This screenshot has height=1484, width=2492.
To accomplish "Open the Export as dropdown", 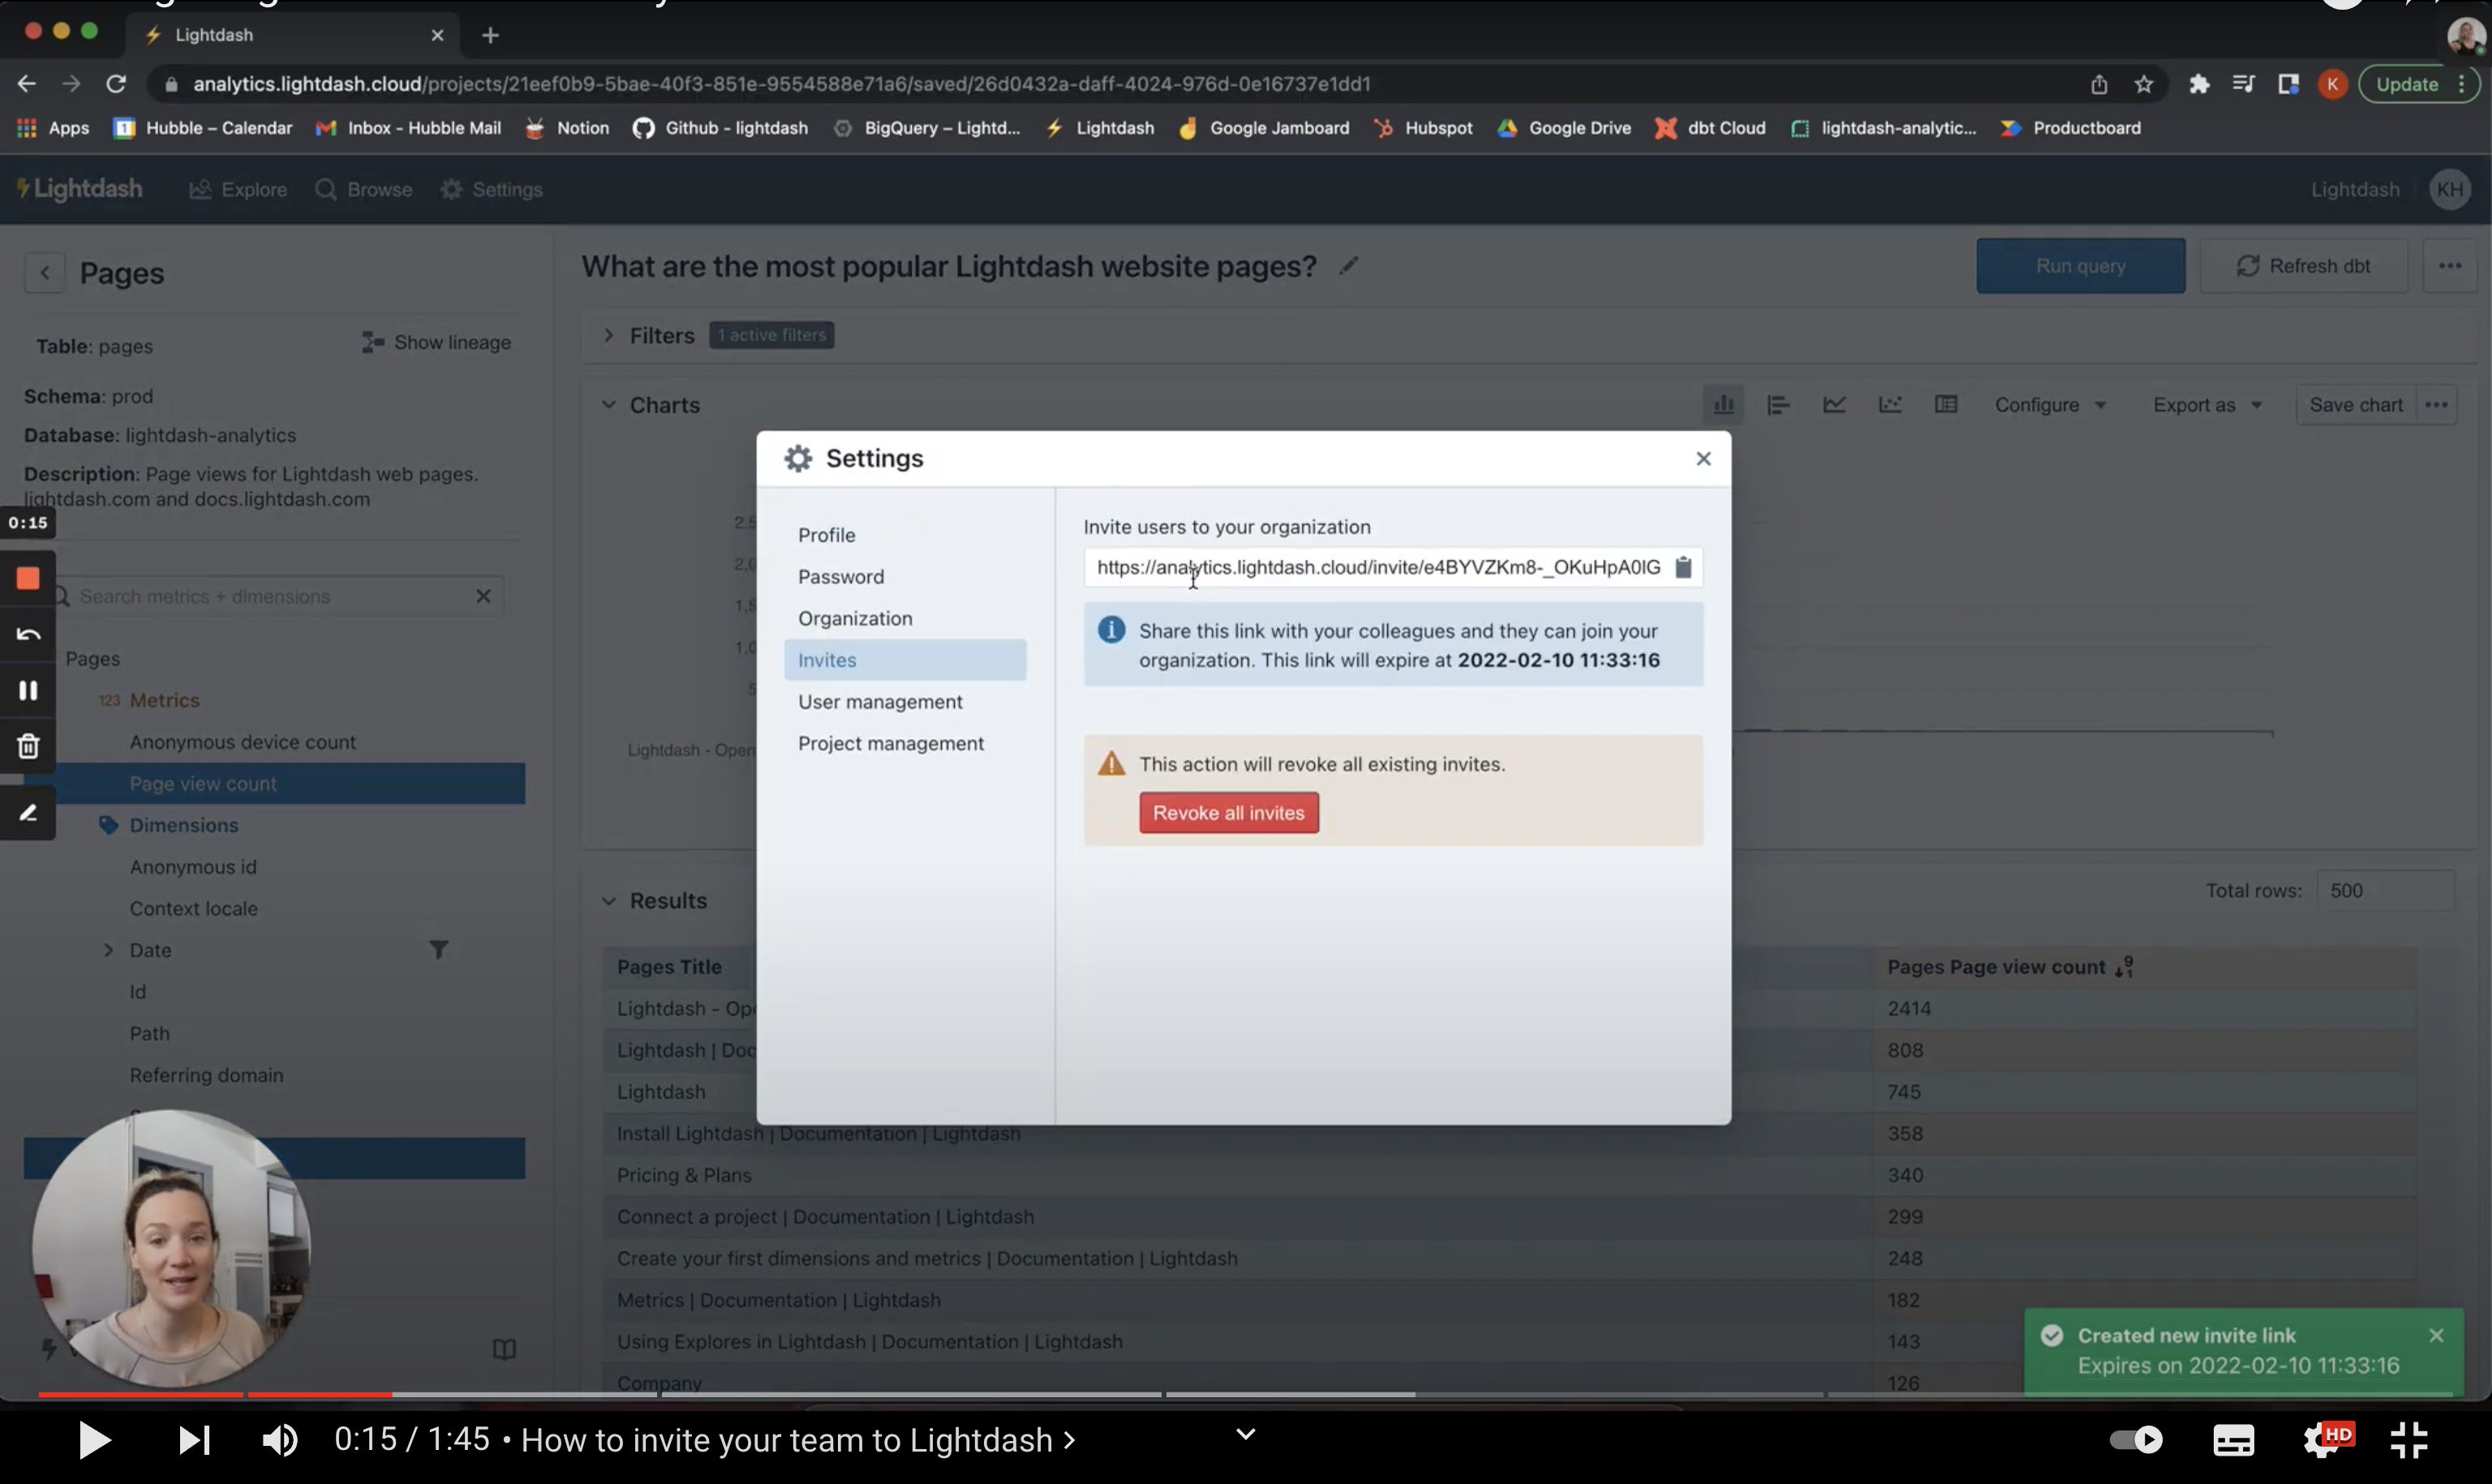I will pos(2206,405).
